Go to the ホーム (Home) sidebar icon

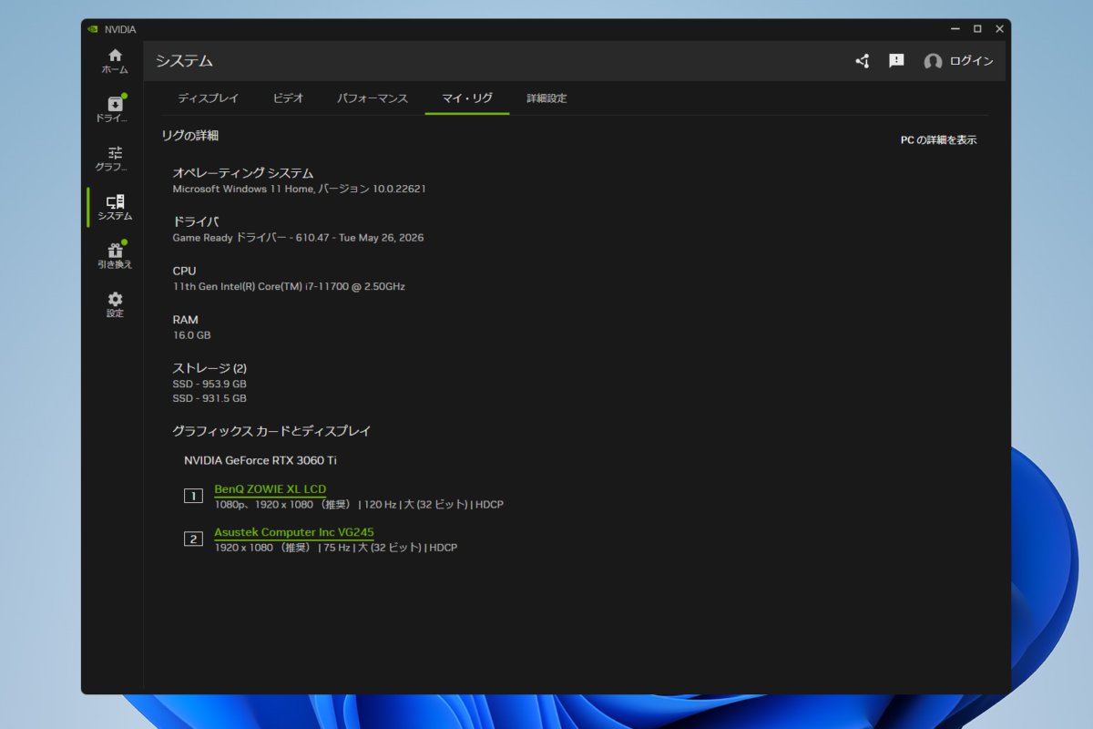pyautogui.click(x=115, y=61)
